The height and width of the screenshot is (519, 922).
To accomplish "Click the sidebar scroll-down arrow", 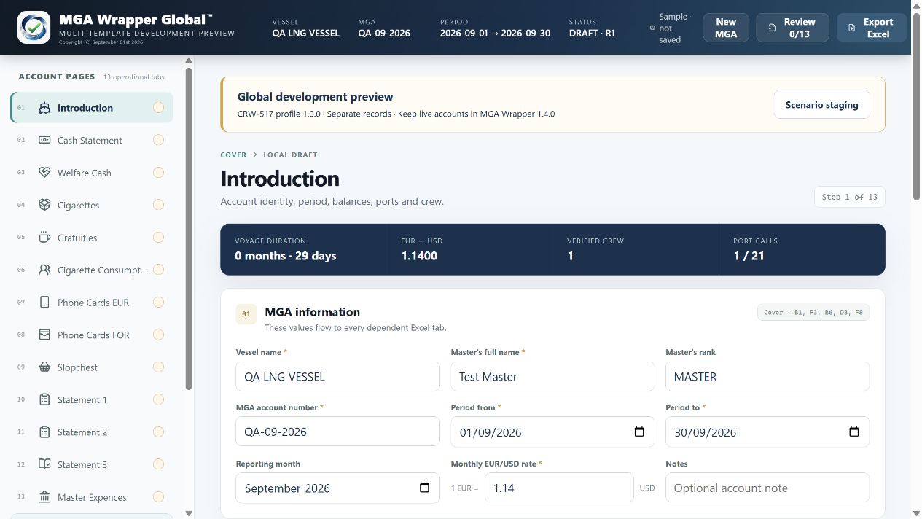I will (189, 513).
